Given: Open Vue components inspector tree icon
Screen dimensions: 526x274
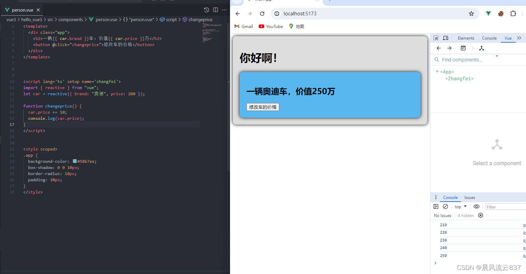Looking at the screenshot, I should [x=482, y=48].
